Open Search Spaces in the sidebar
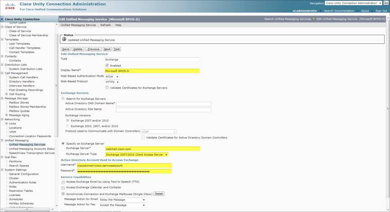Viewport: 390px width, 212px height. [19, 166]
